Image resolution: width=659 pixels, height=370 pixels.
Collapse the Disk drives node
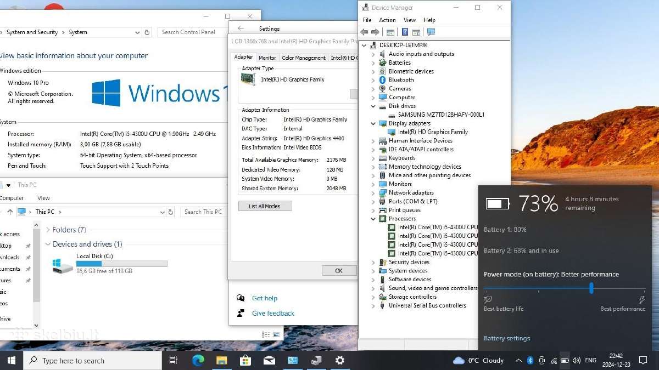pos(373,106)
